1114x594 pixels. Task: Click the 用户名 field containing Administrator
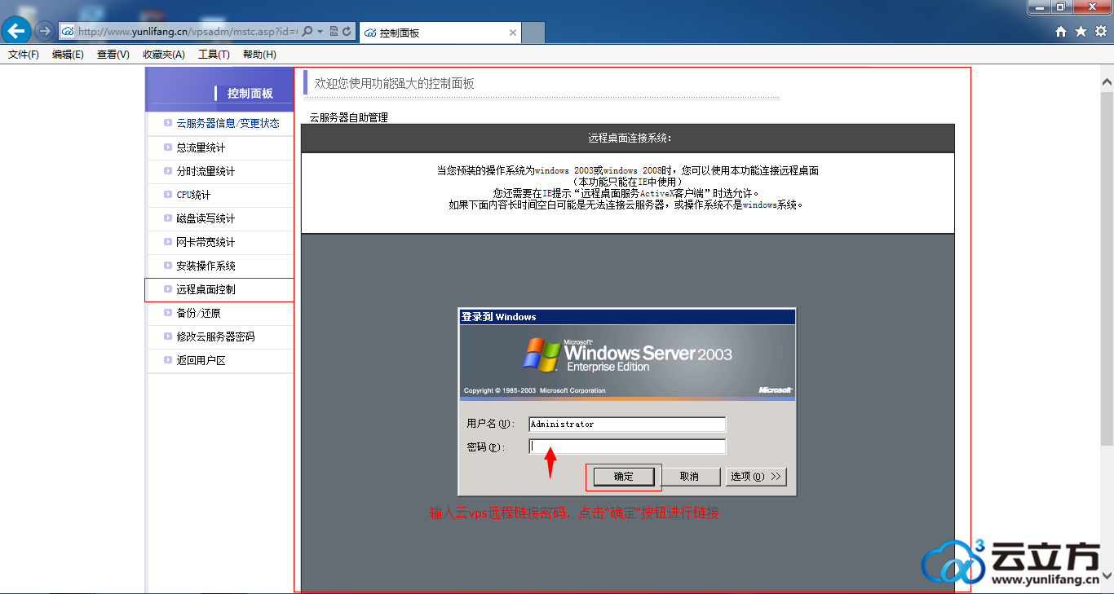pyautogui.click(x=627, y=425)
